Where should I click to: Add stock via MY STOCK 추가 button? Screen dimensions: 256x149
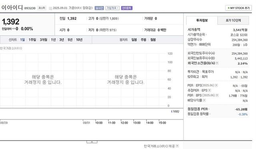pyautogui.click(x=238, y=8)
